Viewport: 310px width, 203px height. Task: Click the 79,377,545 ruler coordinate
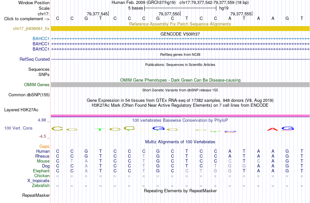97,14
